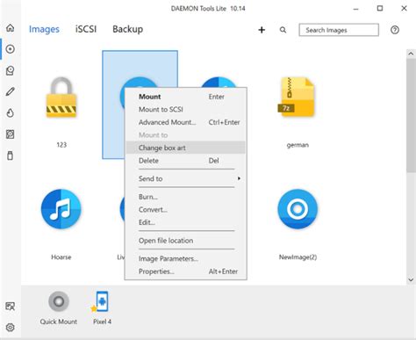
Task: Expand the Send to submenu
Action: pos(185,178)
